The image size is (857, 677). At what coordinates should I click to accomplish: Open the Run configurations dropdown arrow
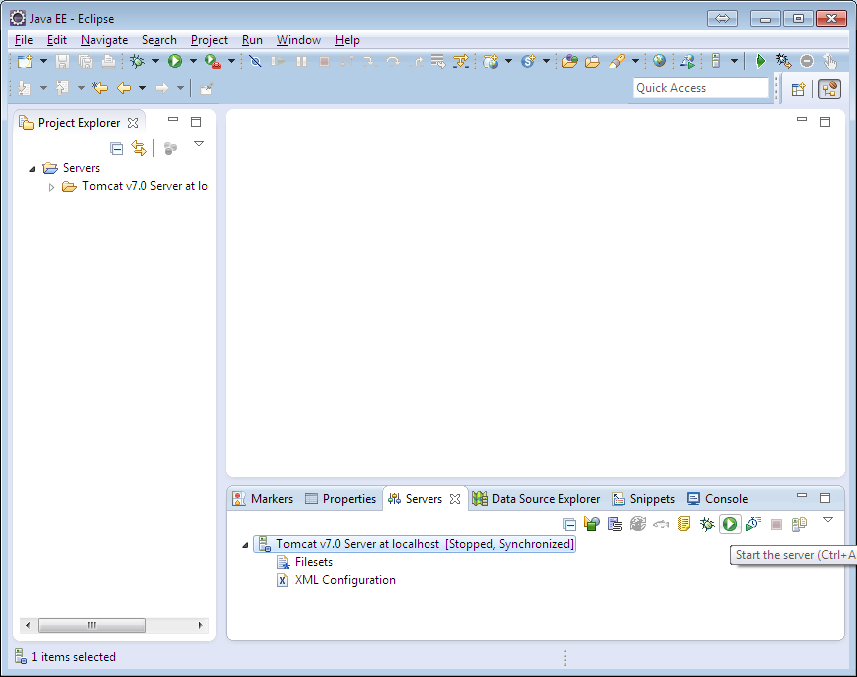[x=193, y=61]
